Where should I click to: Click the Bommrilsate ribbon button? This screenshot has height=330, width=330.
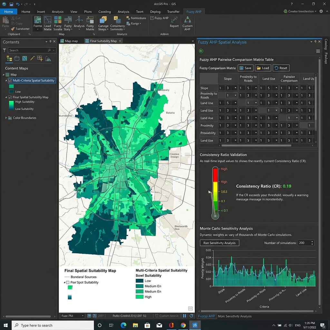[136, 18]
